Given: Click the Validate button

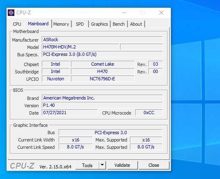Looking at the screenshot, I should (x=122, y=165).
